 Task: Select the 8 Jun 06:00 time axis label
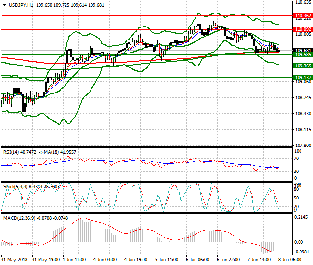click(290, 260)
